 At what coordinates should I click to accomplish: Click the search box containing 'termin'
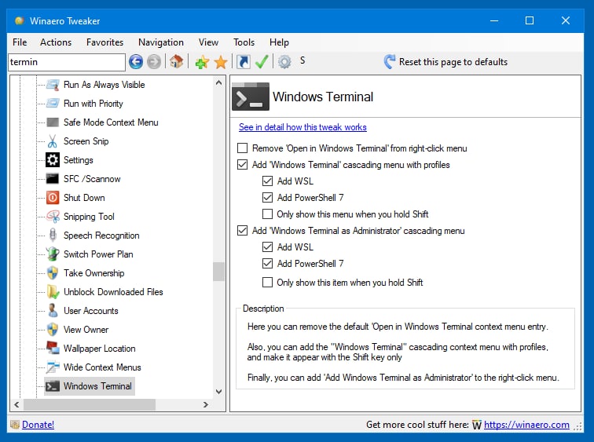(x=67, y=62)
